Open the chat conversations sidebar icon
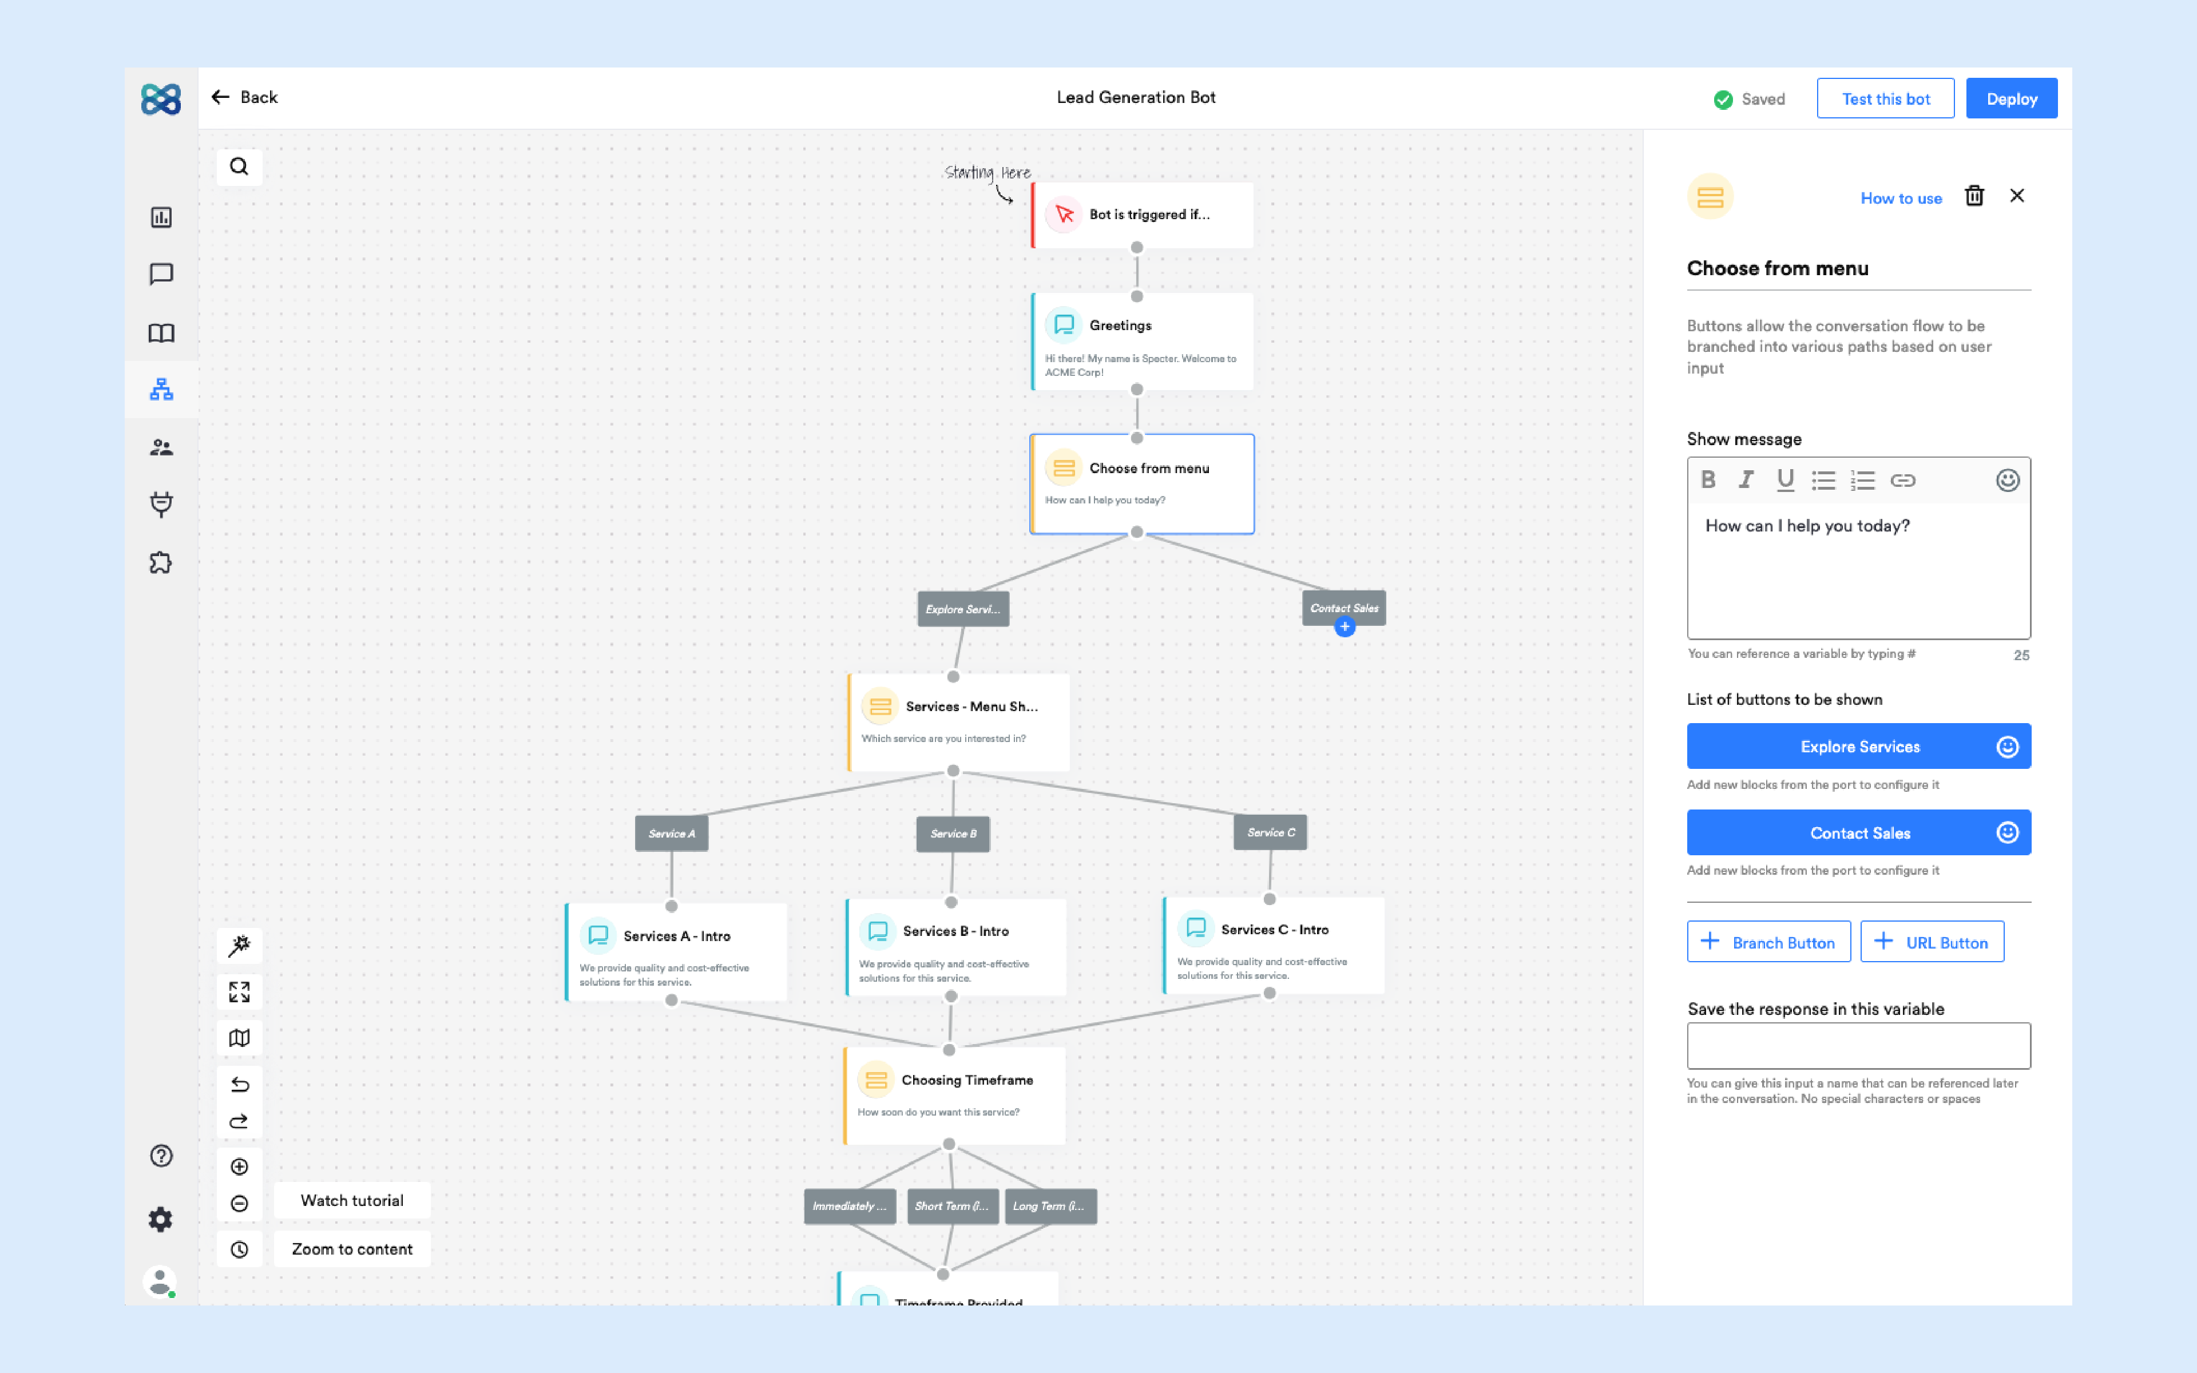The height and width of the screenshot is (1373, 2197). pyautogui.click(x=161, y=274)
